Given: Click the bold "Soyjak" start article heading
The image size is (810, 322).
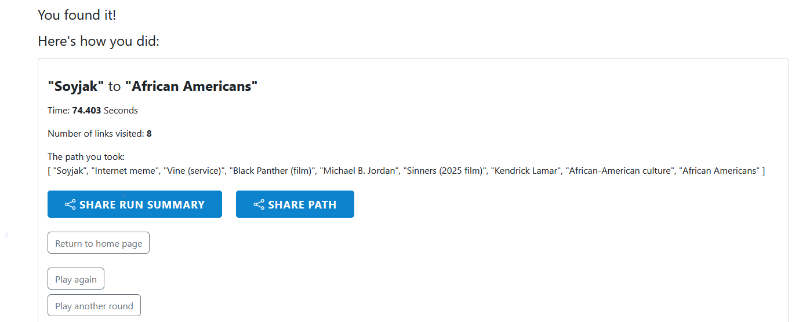Looking at the screenshot, I should click(76, 87).
